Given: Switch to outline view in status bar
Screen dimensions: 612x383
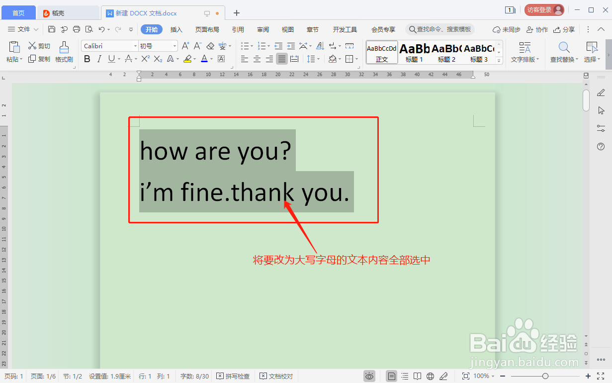Looking at the screenshot, I should [405, 377].
